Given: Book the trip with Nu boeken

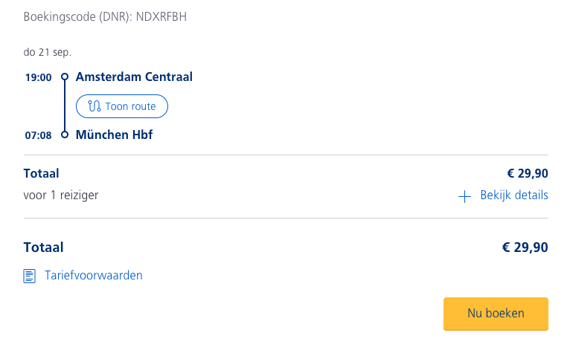Looking at the screenshot, I should pos(496,314).
